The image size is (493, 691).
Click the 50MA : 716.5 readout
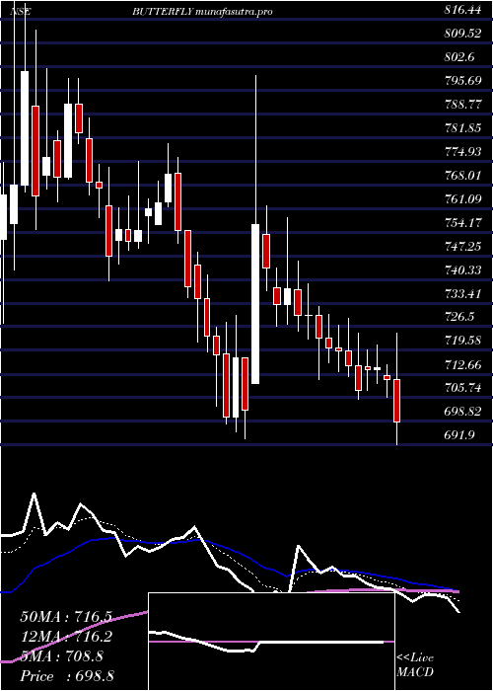(x=66, y=617)
